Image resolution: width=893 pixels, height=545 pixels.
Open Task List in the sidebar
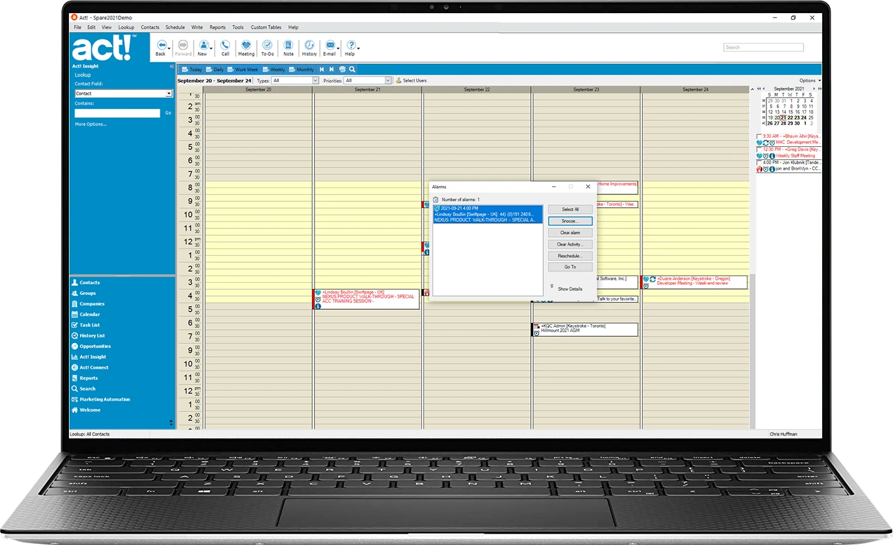[86, 325]
